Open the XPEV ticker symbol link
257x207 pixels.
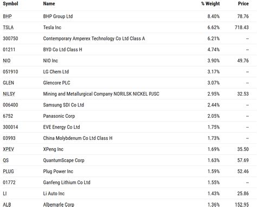coord(8,149)
